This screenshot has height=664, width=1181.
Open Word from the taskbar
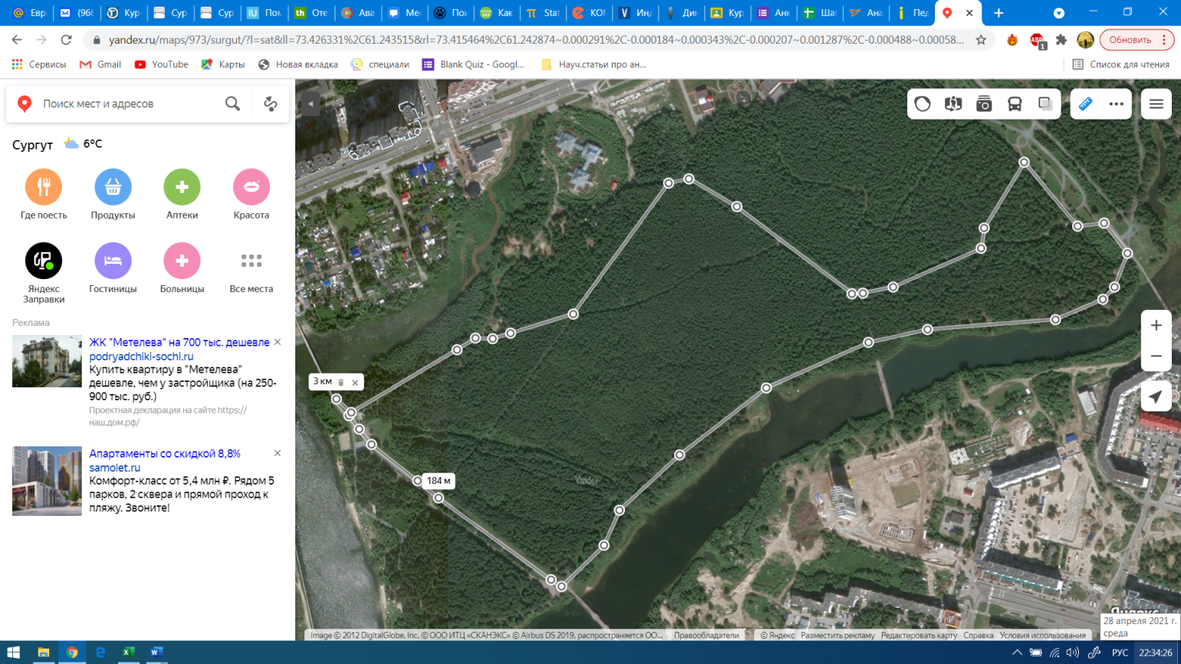point(156,652)
